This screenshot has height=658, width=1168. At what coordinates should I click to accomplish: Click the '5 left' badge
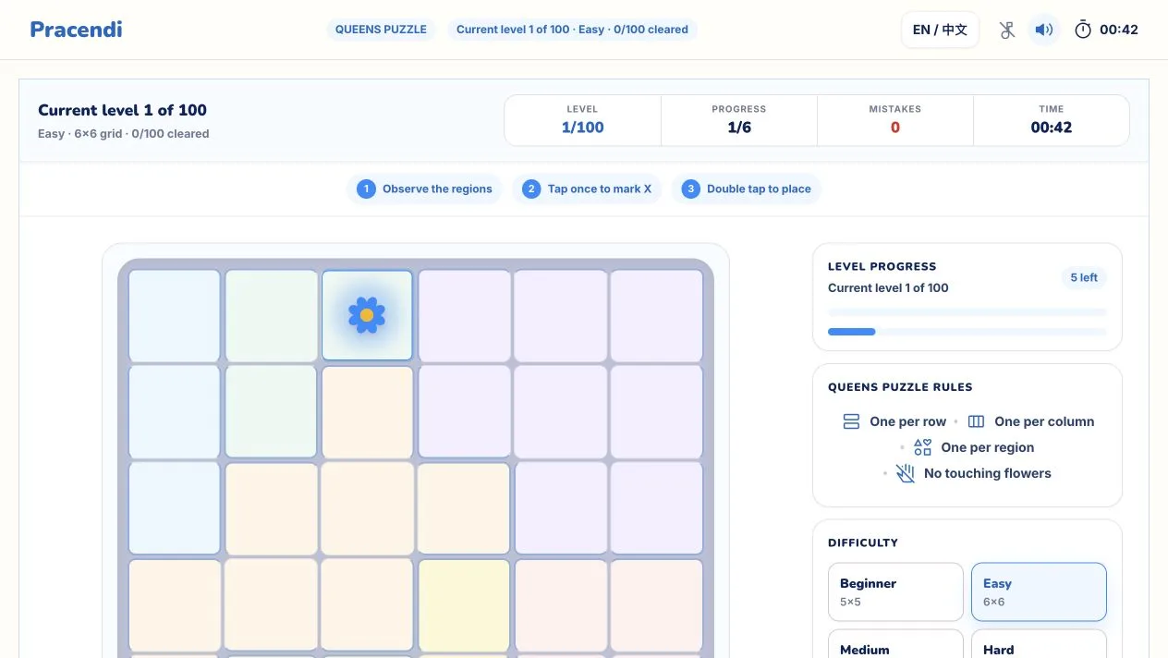click(x=1084, y=277)
